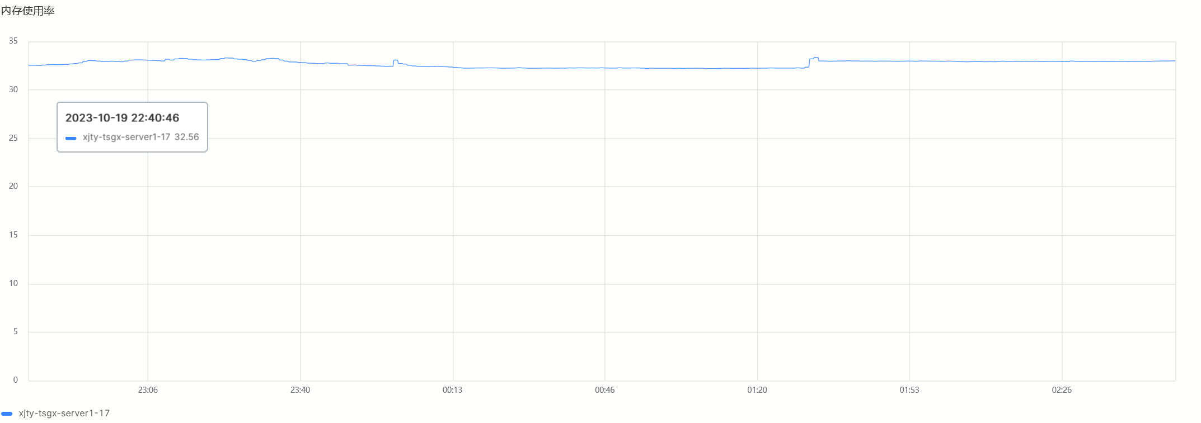Click the 23:06 time axis label

[148, 390]
